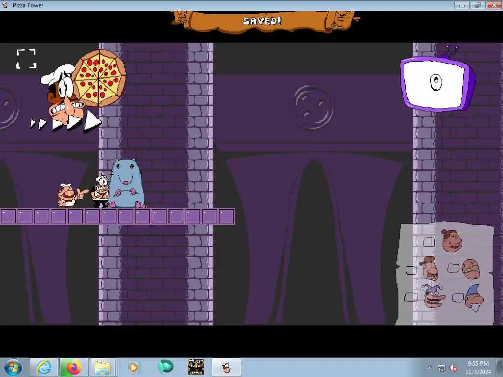Launch Internet Explorer from the taskbar
The image size is (503, 377).
click(44, 367)
